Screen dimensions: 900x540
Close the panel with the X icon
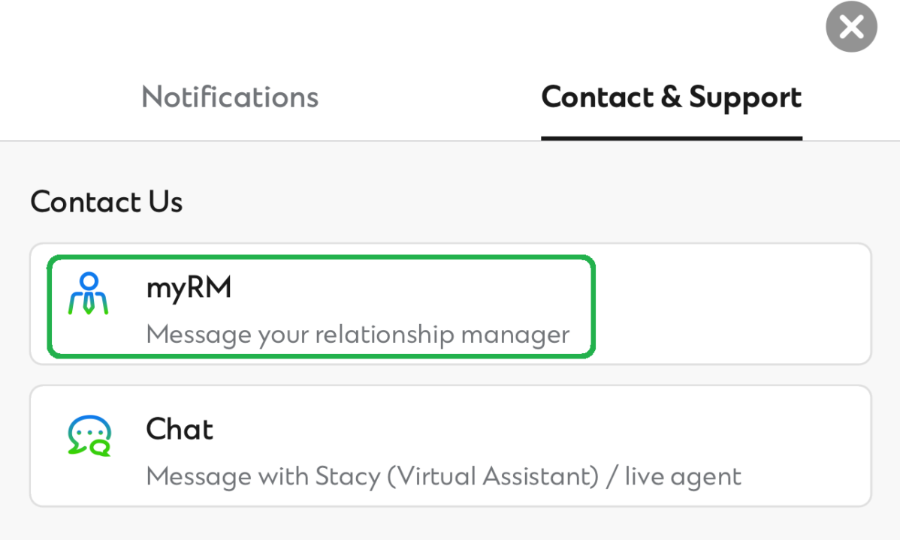click(x=851, y=28)
